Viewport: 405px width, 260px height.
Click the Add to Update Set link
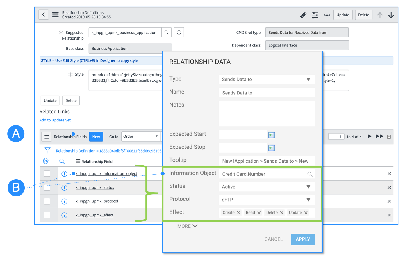(x=55, y=120)
